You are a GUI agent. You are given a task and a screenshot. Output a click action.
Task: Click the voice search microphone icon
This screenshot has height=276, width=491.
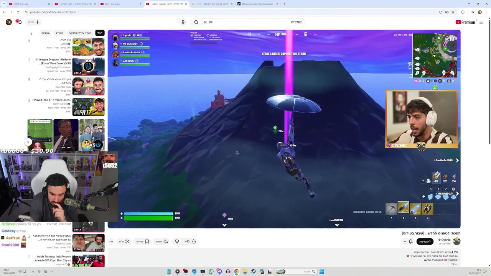[x=183, y=22]
